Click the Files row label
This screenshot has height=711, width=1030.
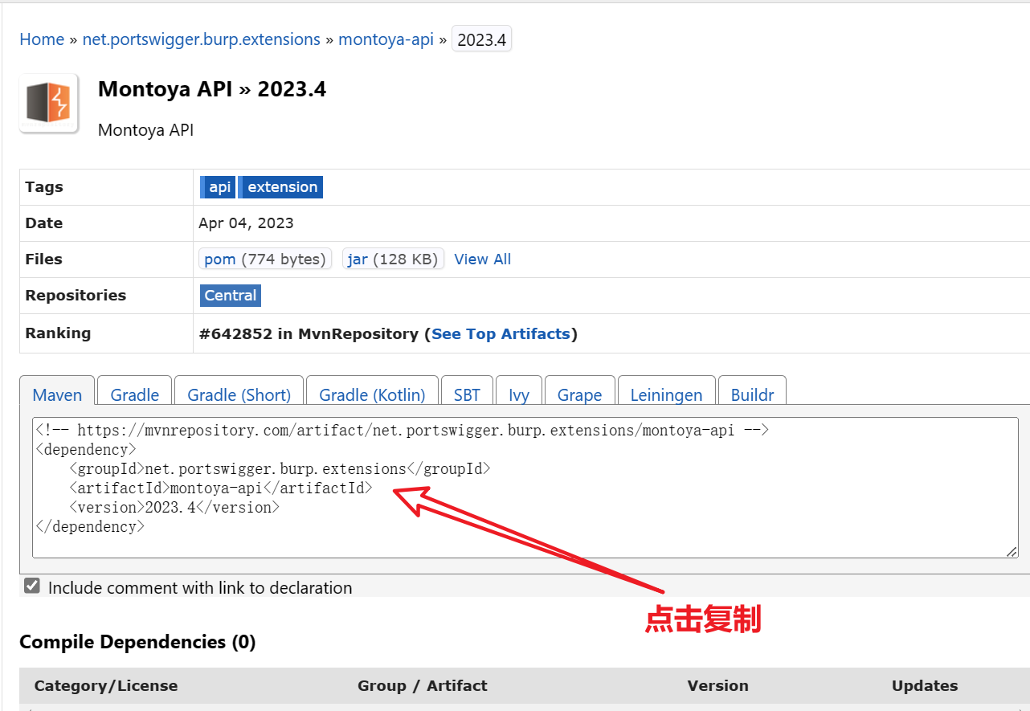(x=43, y=259)
